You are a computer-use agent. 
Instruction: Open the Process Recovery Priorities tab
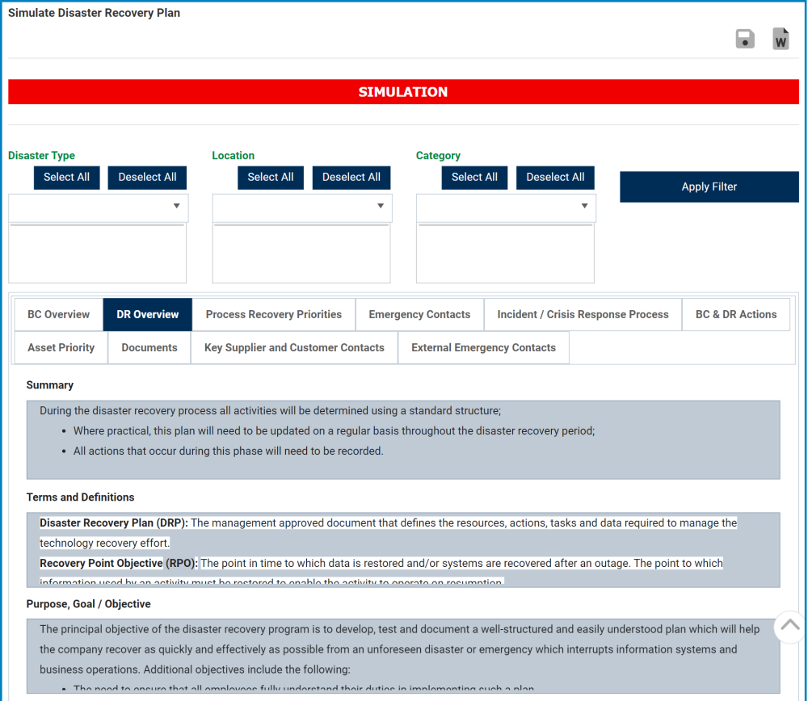[274, 315]
